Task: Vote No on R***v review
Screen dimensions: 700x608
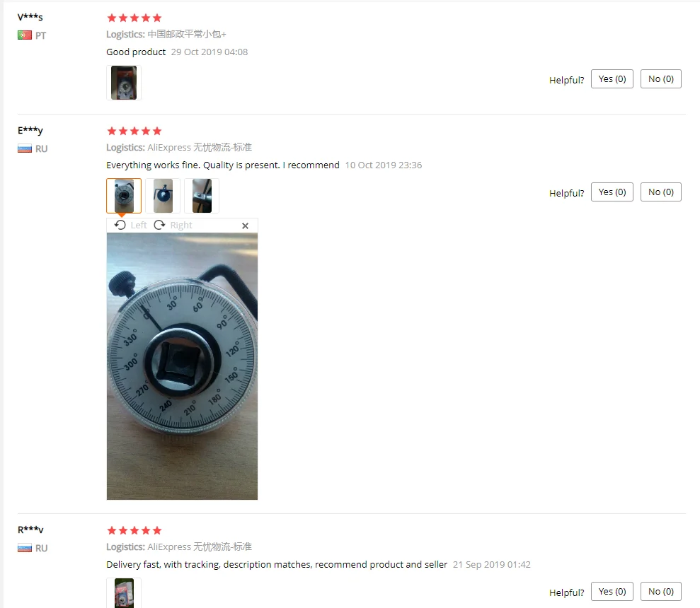Action: [x=660, y=591]
